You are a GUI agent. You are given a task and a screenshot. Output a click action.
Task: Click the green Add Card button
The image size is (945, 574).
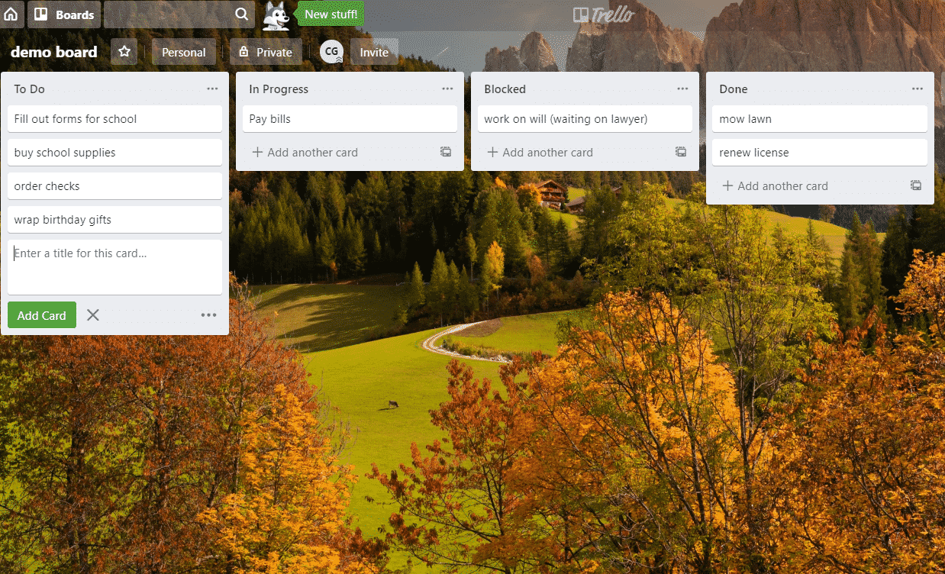pos(42,315)
